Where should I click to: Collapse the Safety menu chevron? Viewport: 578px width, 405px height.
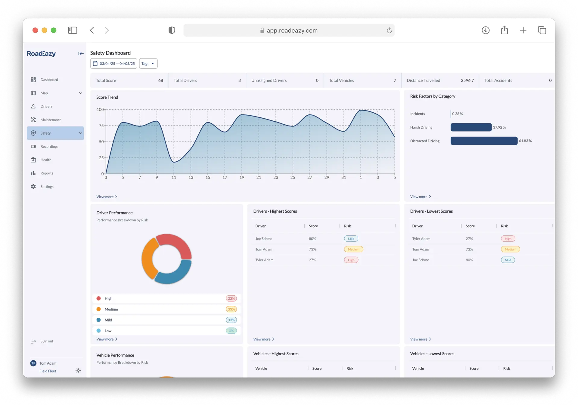tap(81, 133)
